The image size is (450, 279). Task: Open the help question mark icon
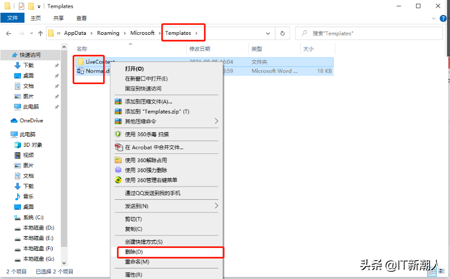tap(443, 18)
